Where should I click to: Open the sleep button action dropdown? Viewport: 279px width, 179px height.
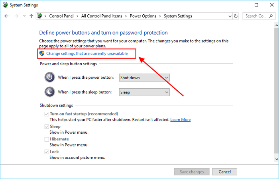tap(144, 92)
